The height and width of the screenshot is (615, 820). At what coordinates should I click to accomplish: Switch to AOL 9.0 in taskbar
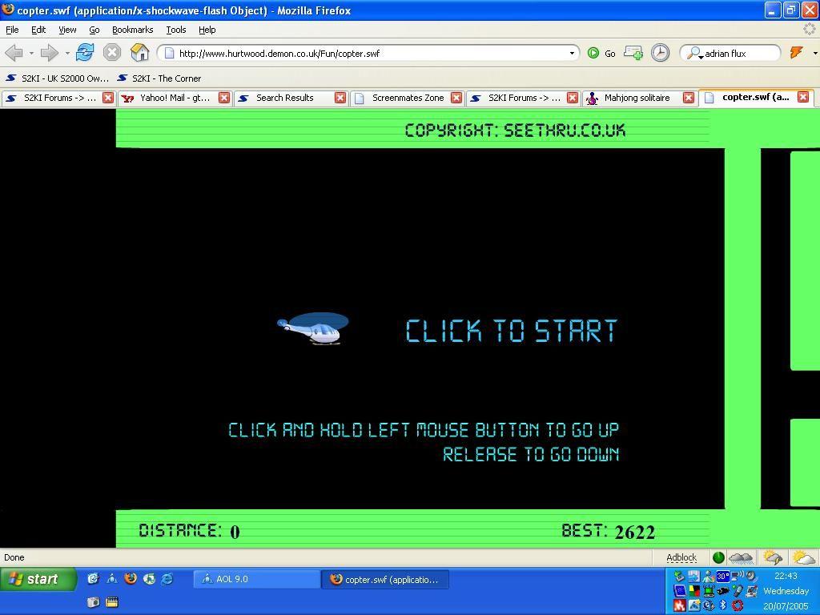click(x=256, y=579)
